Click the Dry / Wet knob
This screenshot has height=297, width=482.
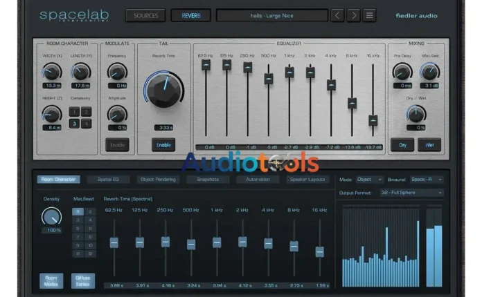click(x=416, y=115)
